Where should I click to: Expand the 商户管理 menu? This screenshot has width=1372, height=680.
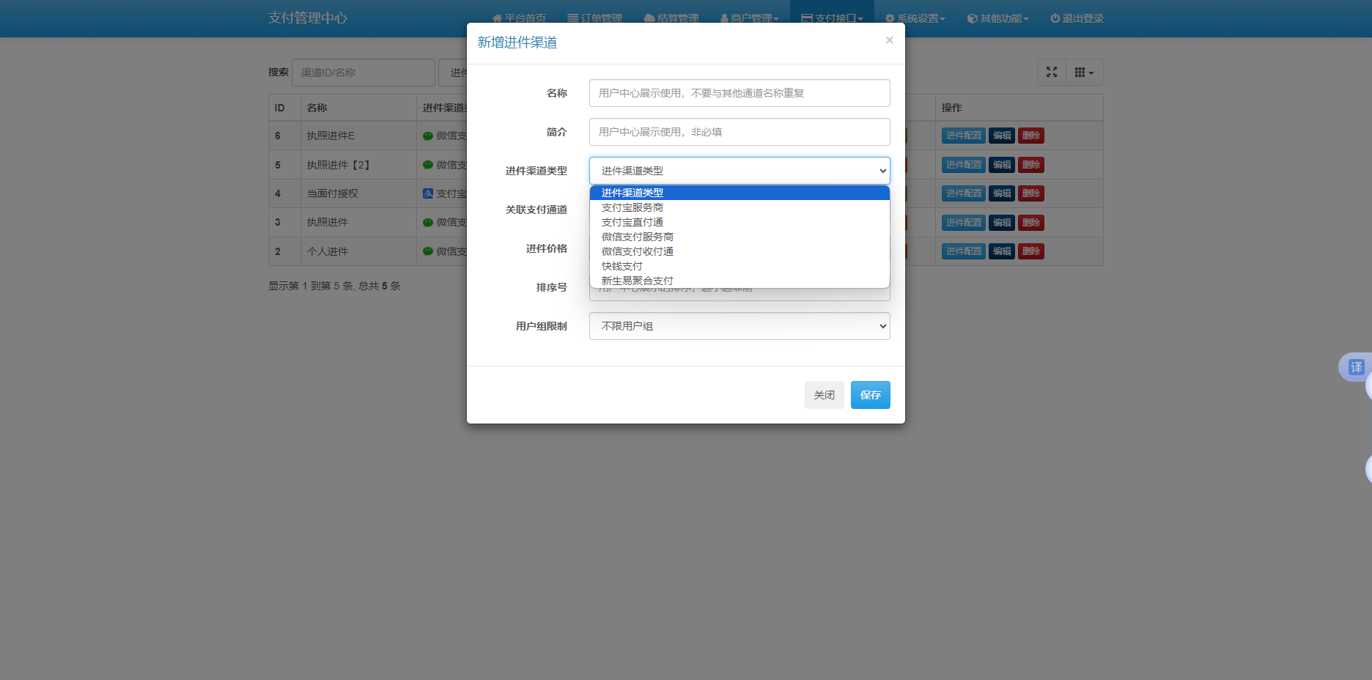[749, 18]
